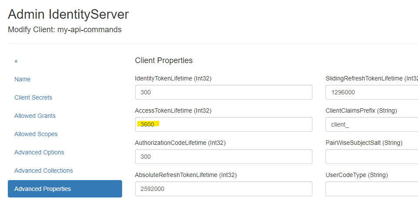The image size is (418, 204).
Task: Focus the AccessTokenLifetime field showing 3600
Action: click(x=223, y=124)
